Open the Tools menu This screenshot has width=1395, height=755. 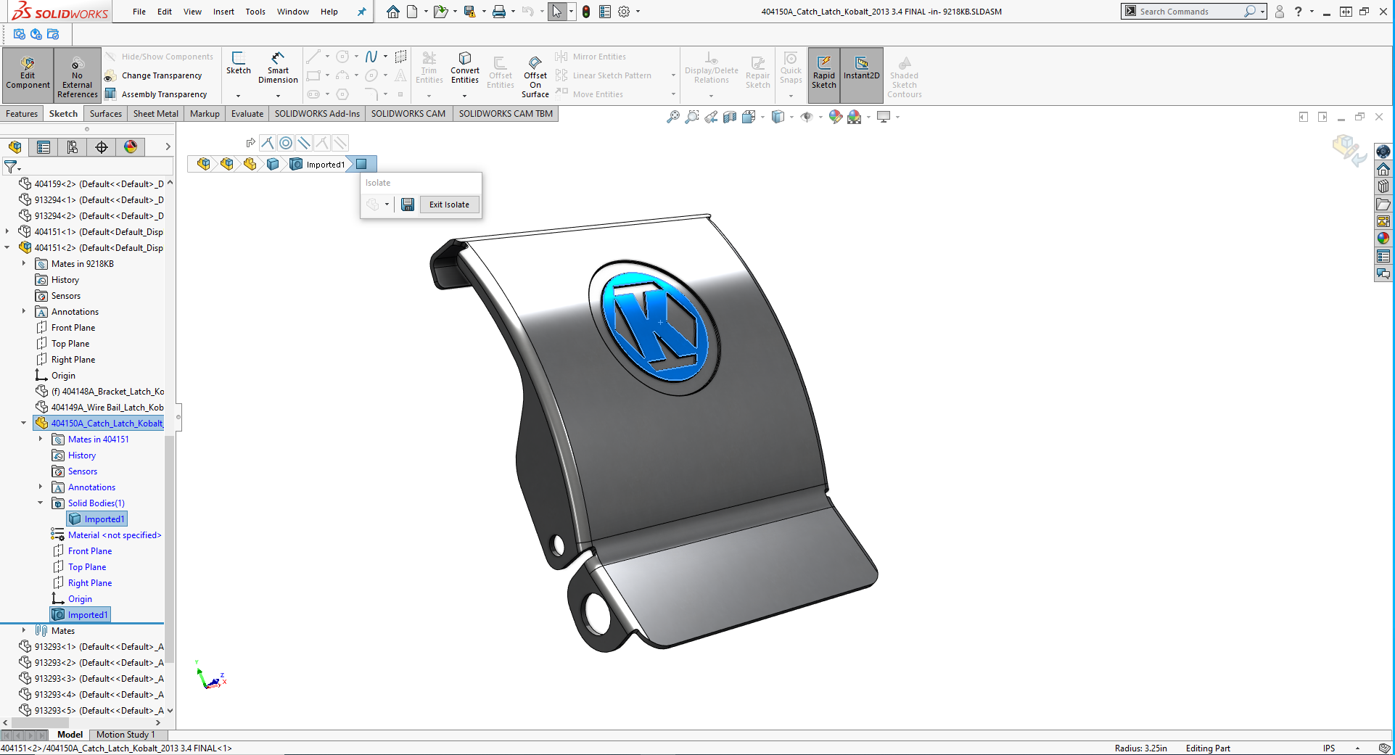[x=255, y=12]
